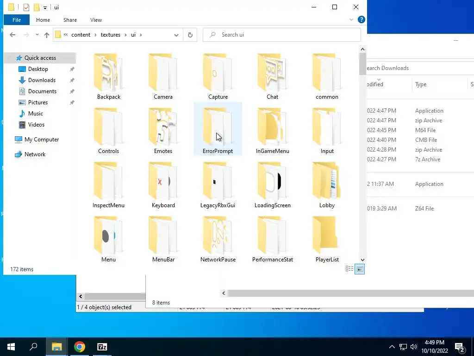This screenshot has width=474, height=356.
Task: Click the InspectMenu folder
Action: pos(108,185)
